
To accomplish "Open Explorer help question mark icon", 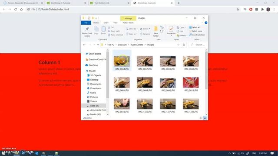I will tap(206, 23).
